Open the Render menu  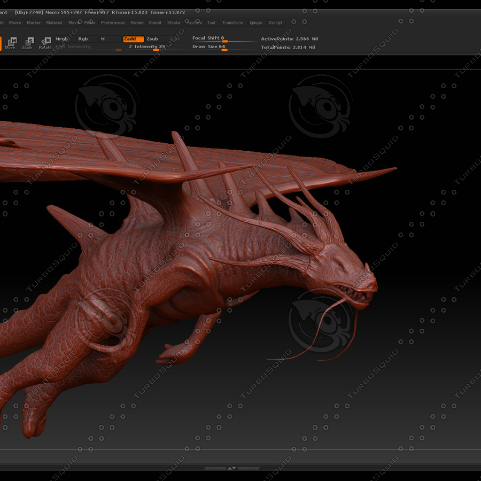137,22
